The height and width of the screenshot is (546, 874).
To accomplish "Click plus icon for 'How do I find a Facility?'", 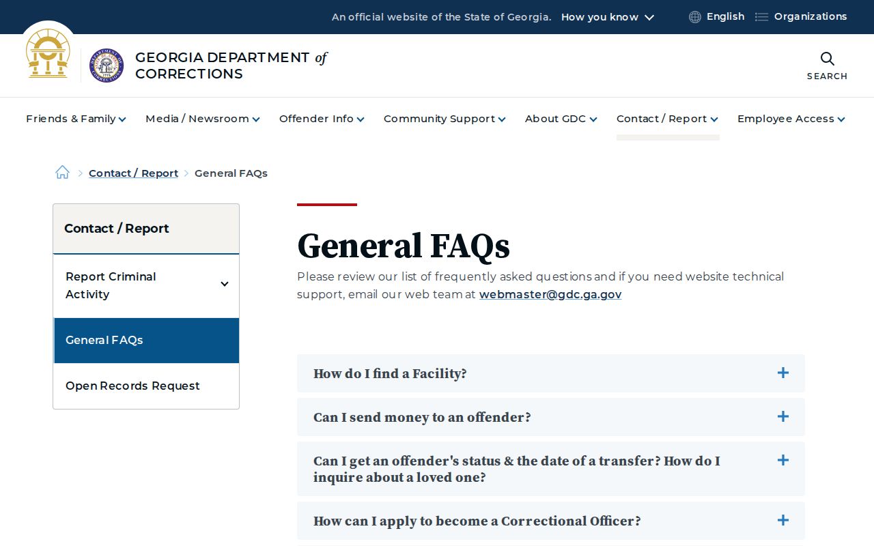I will coord(783,373).
